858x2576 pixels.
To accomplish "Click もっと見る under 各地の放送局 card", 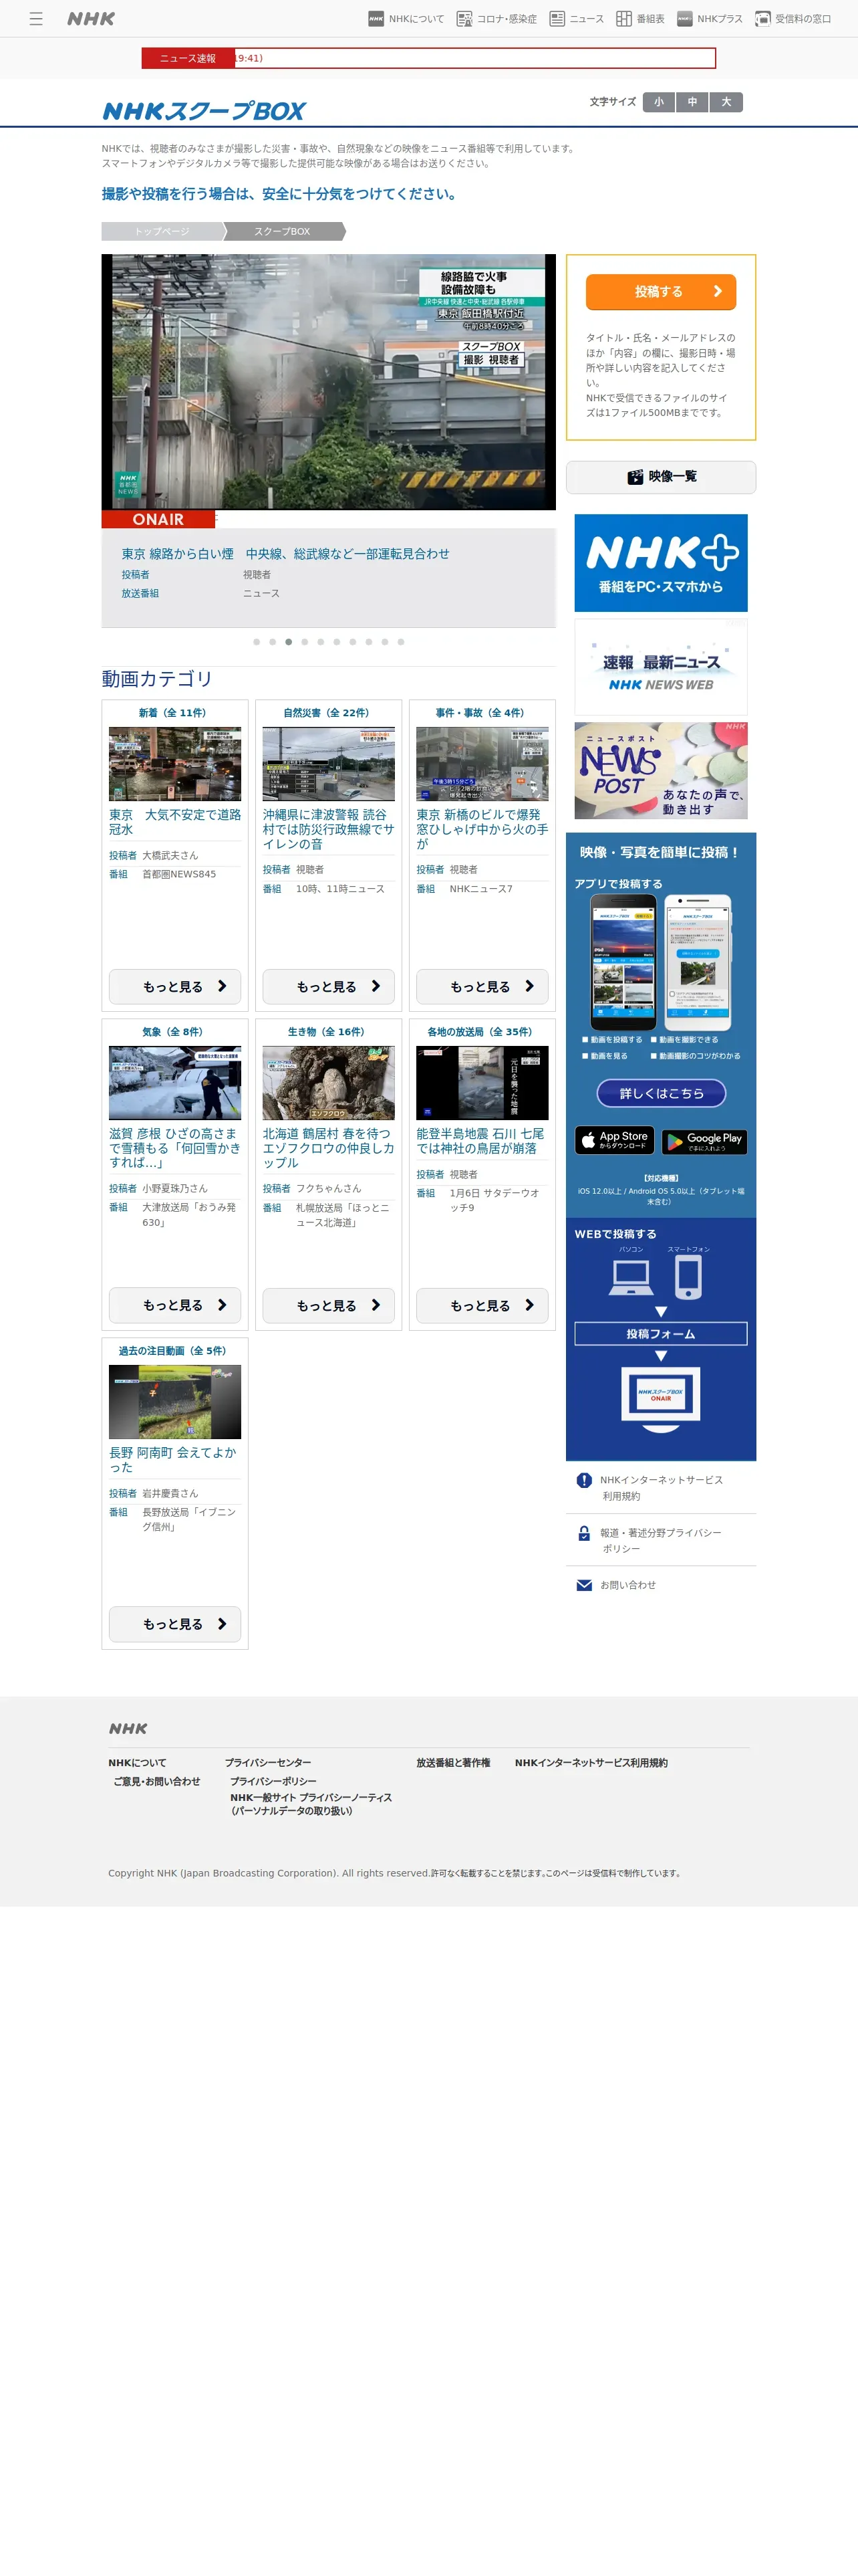I will 482,1306.
